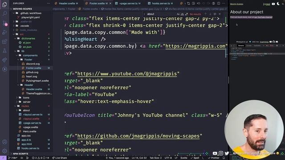Open the Search view in activity bar
The height and width of the screenshot is (160, 285).
click(x=4, y=14)
